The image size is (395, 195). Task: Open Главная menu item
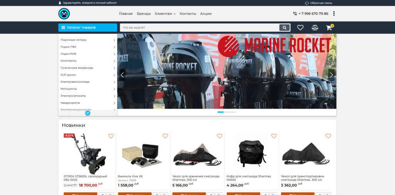126,13
